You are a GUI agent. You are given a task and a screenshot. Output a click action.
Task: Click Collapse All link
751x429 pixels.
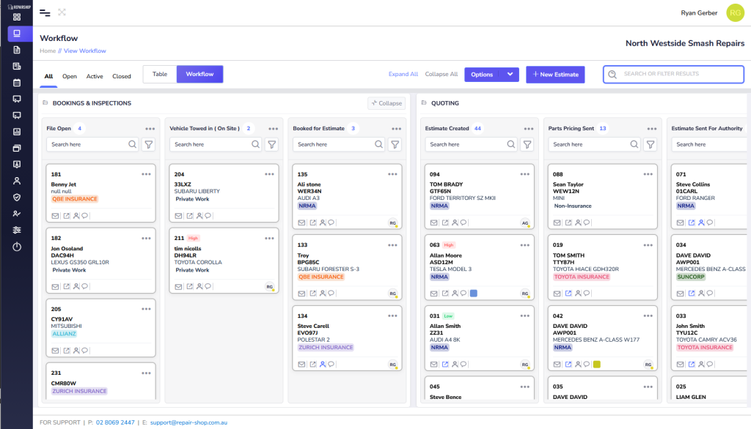click(441, 74)
